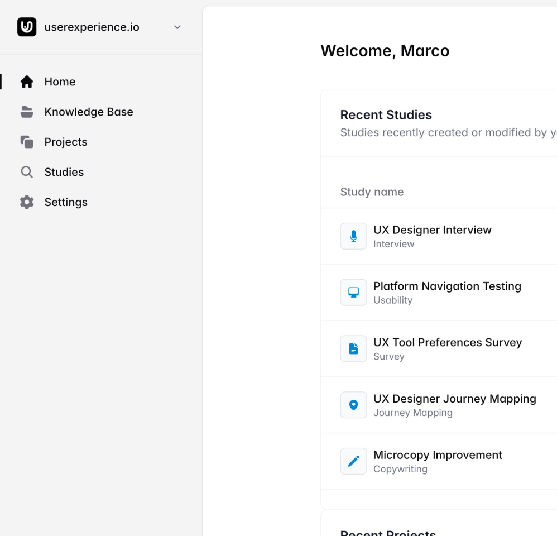Click the Usability type label

[x=393, y=300]
